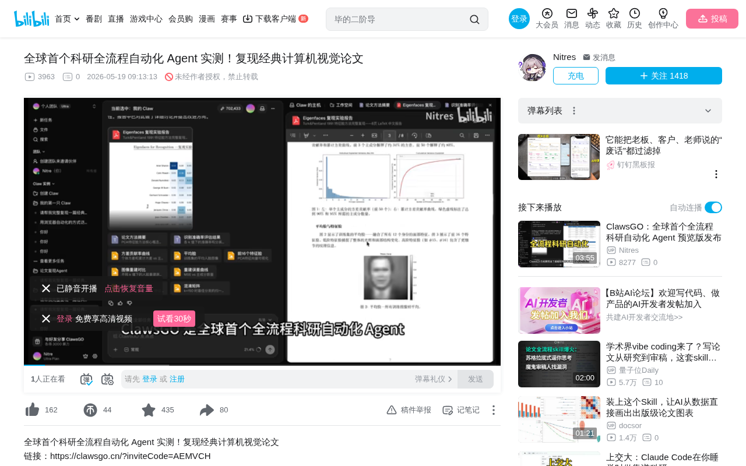This screenshot has width=746, height=466.
Task: Click 它能把老板、客户、老师说的 ad title
Action: point(664,145)
